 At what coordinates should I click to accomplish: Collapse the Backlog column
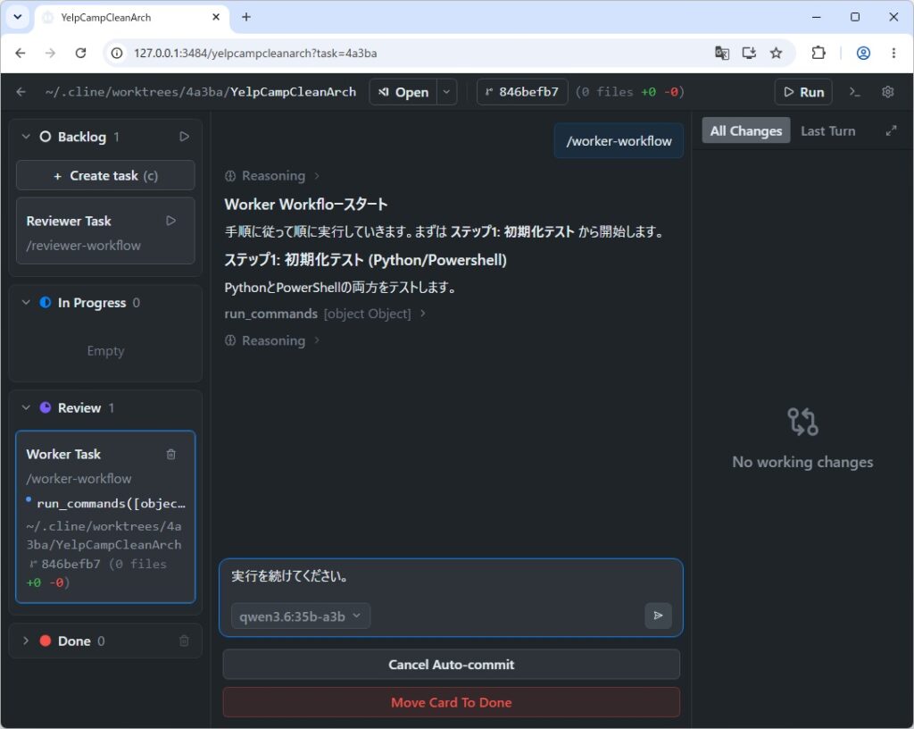(26, 137)
